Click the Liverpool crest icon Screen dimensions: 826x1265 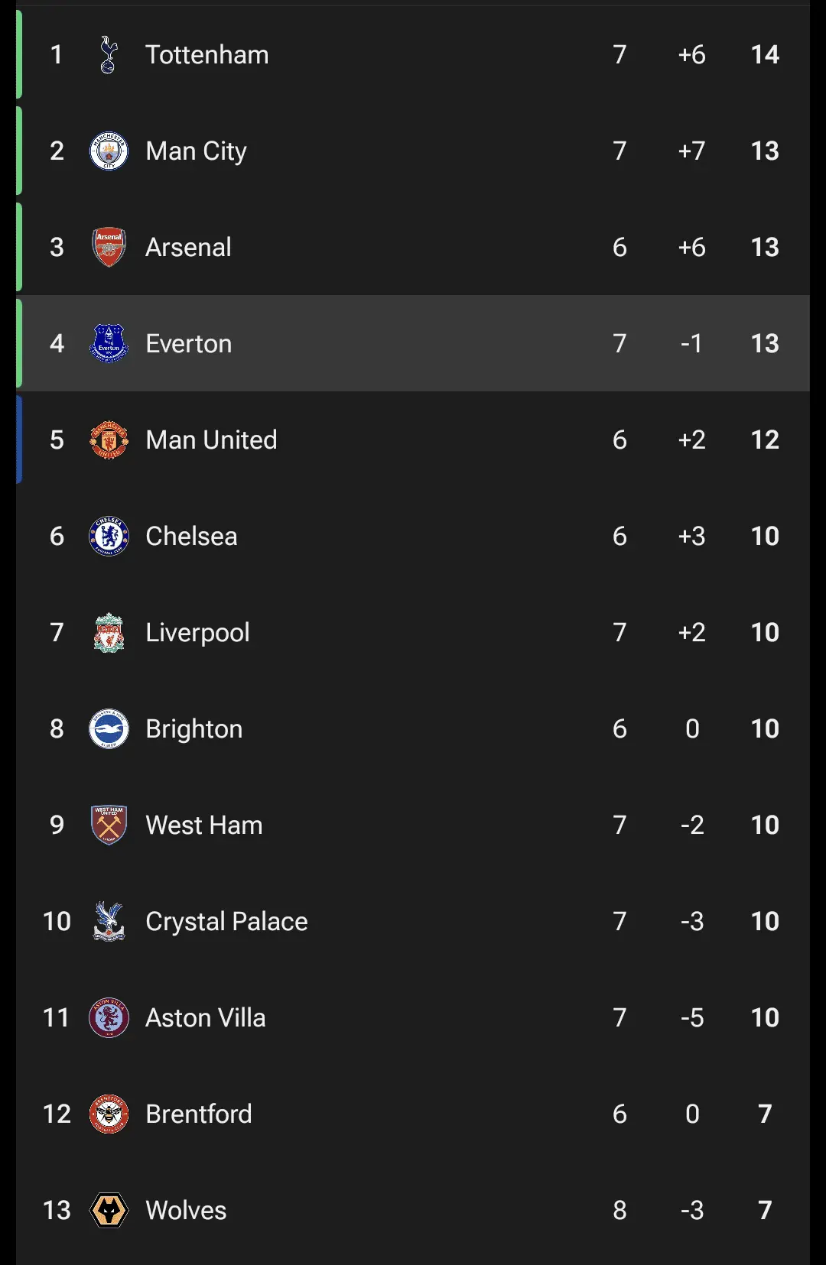[x=109, y=633]
